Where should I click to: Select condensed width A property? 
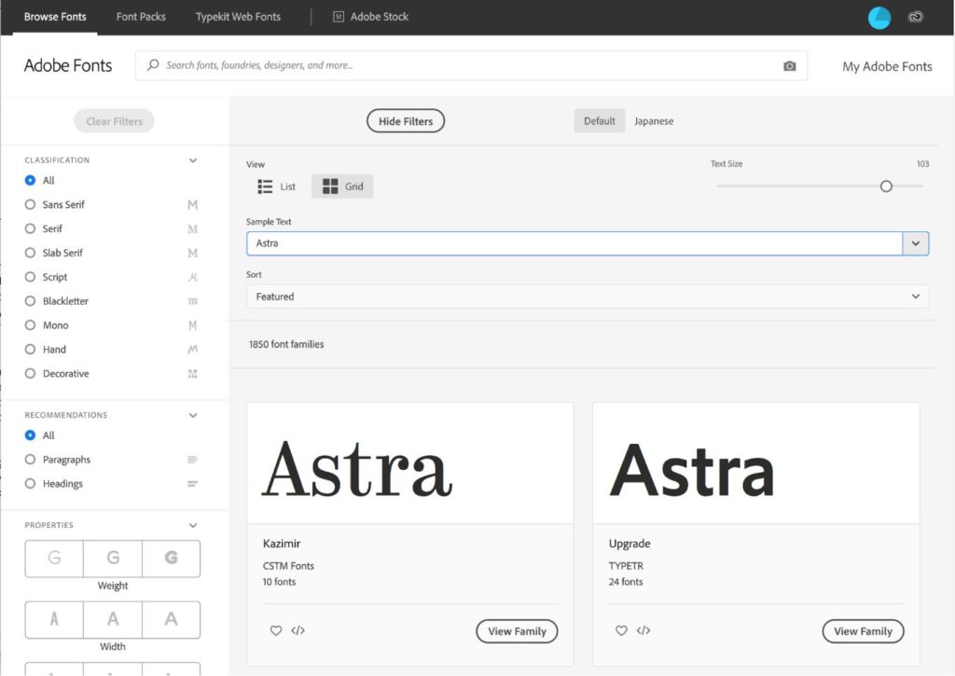coord(54,619)
